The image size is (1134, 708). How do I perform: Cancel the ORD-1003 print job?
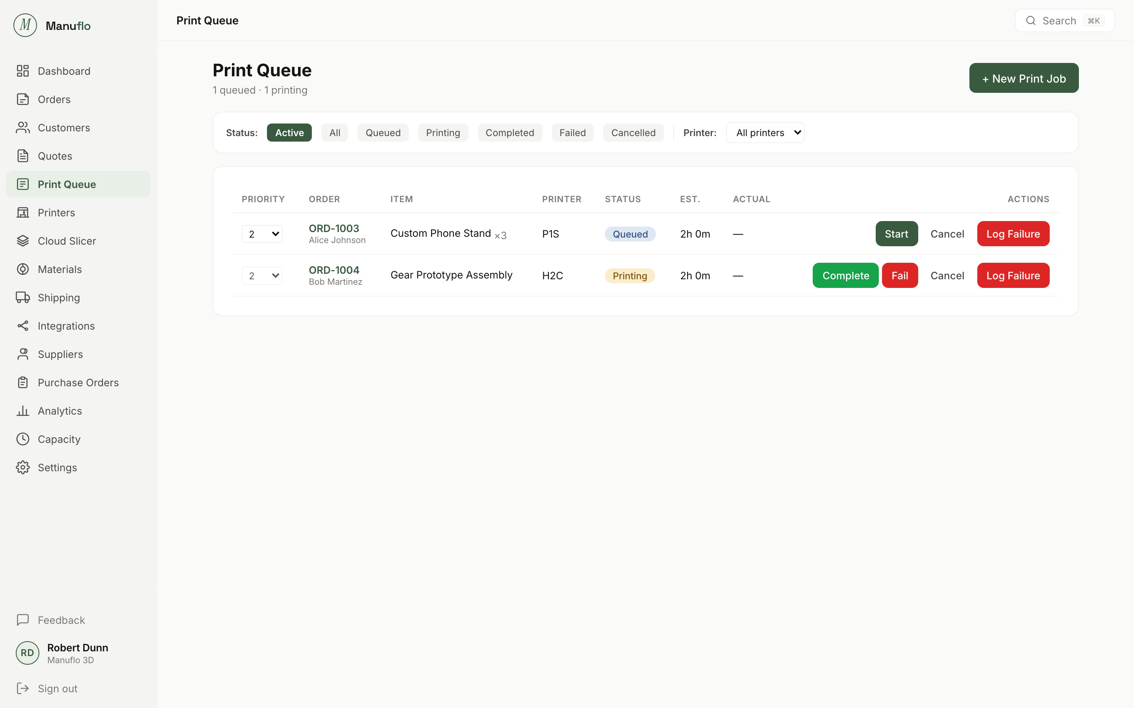[947, 234]
